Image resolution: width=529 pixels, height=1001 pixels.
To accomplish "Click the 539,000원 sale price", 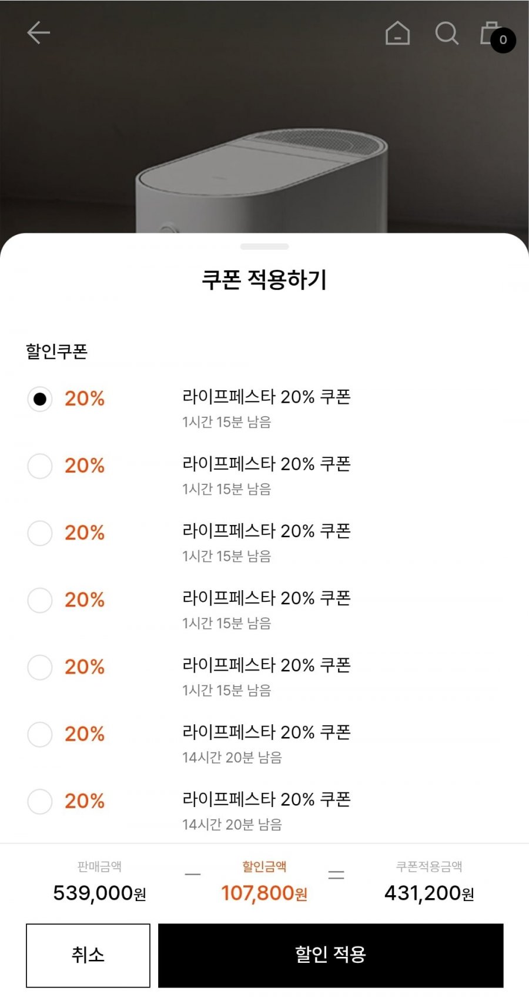I will 99,893.
